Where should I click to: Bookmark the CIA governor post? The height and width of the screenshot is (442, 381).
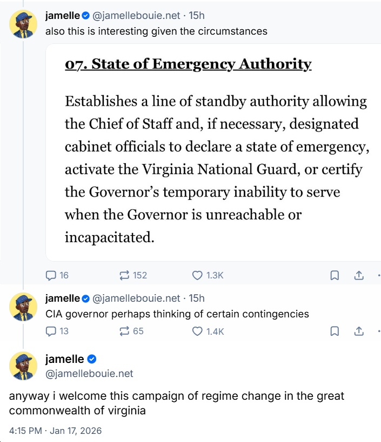[x=335, y=330]
